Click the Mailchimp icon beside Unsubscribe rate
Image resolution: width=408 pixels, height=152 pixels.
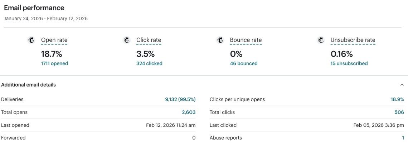click(321, 40)
